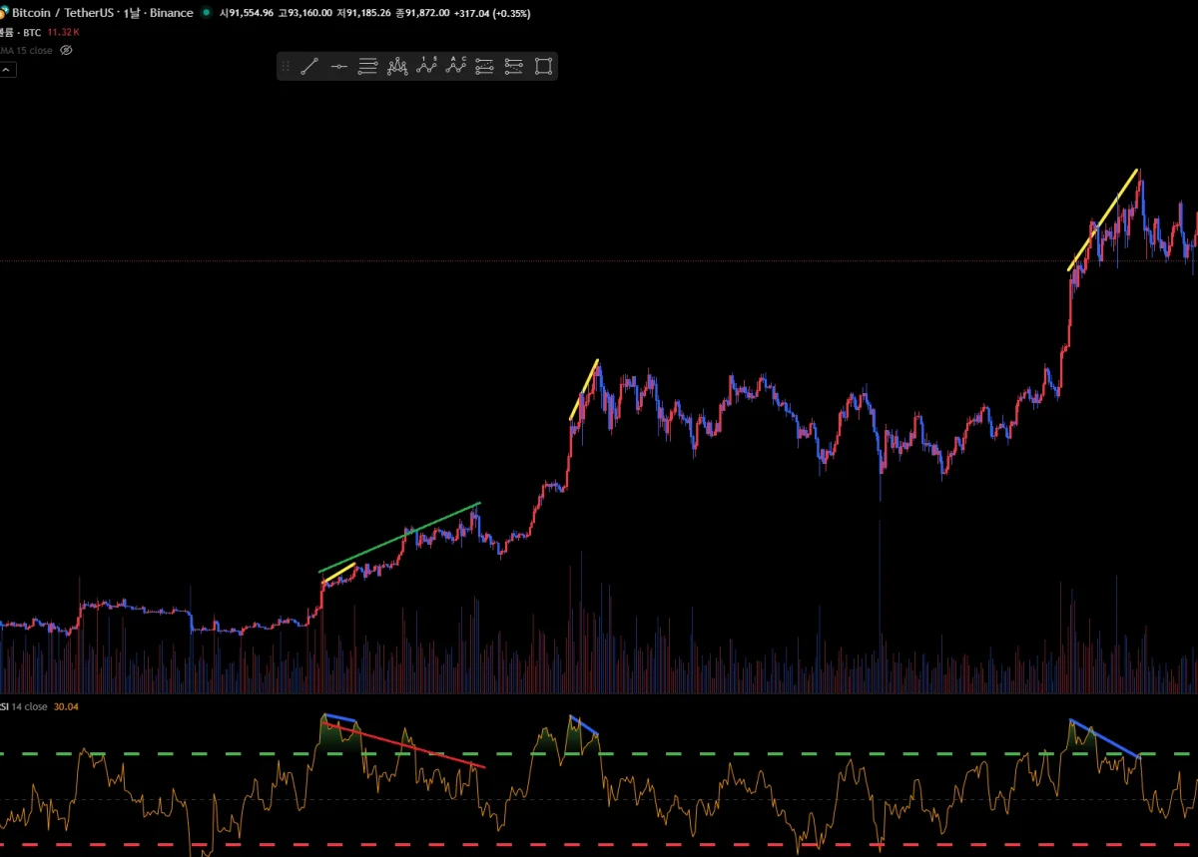This screenshot has width=1198, height=857.
Task: Select the ABC correction wave tool
Action: [x=456, y=67]
